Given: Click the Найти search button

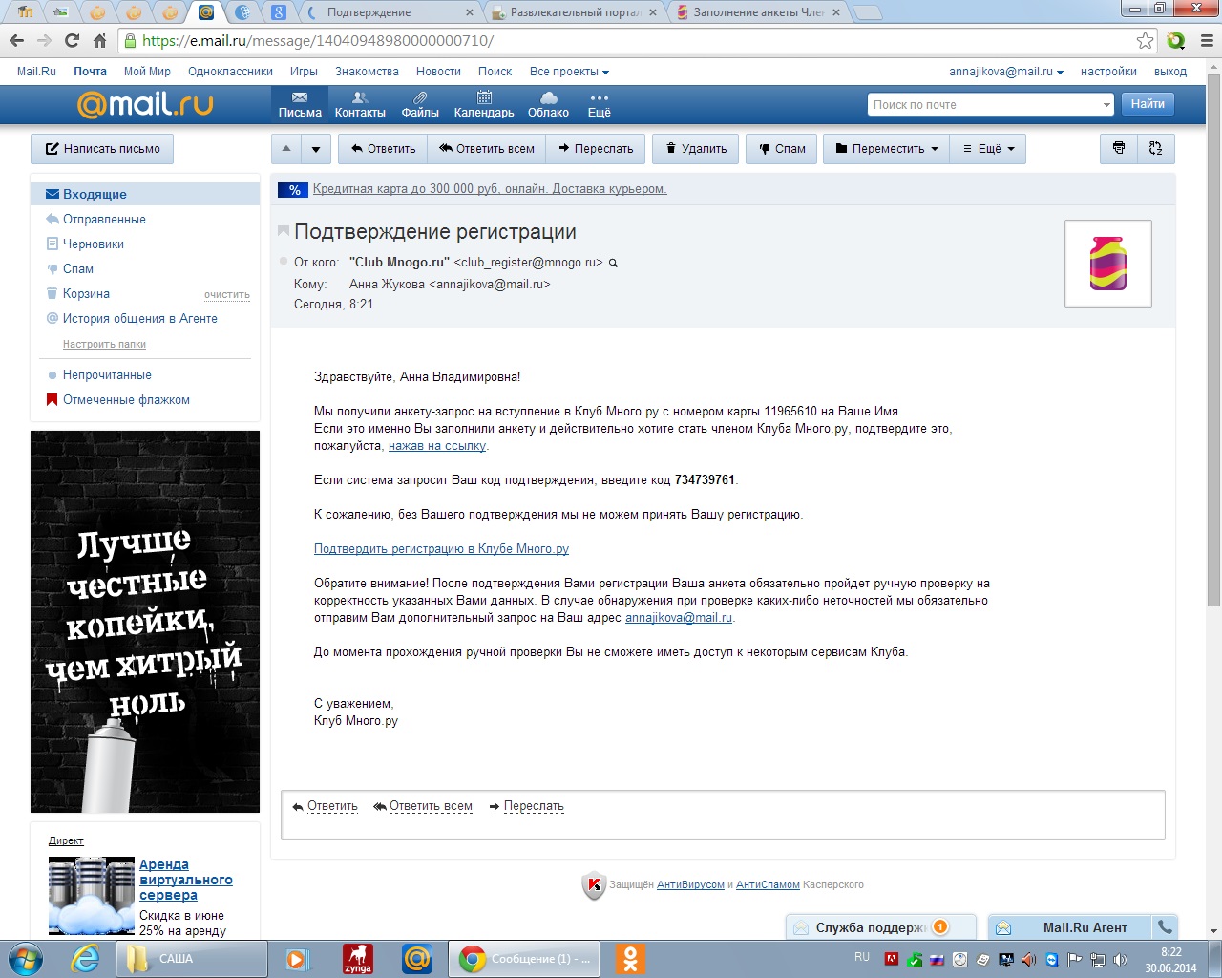Looking at the screenshot, I should tap(1148, 104).
